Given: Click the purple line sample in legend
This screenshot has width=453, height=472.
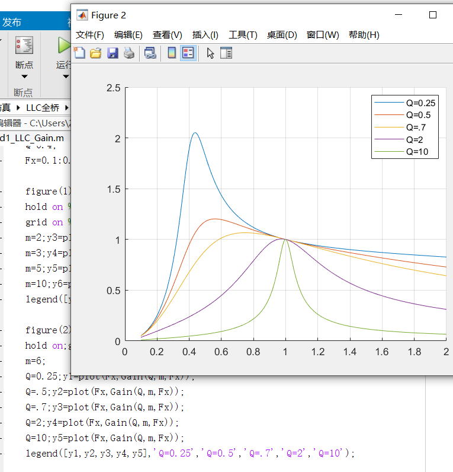Looking at the screenshot, I should [388, 139].
